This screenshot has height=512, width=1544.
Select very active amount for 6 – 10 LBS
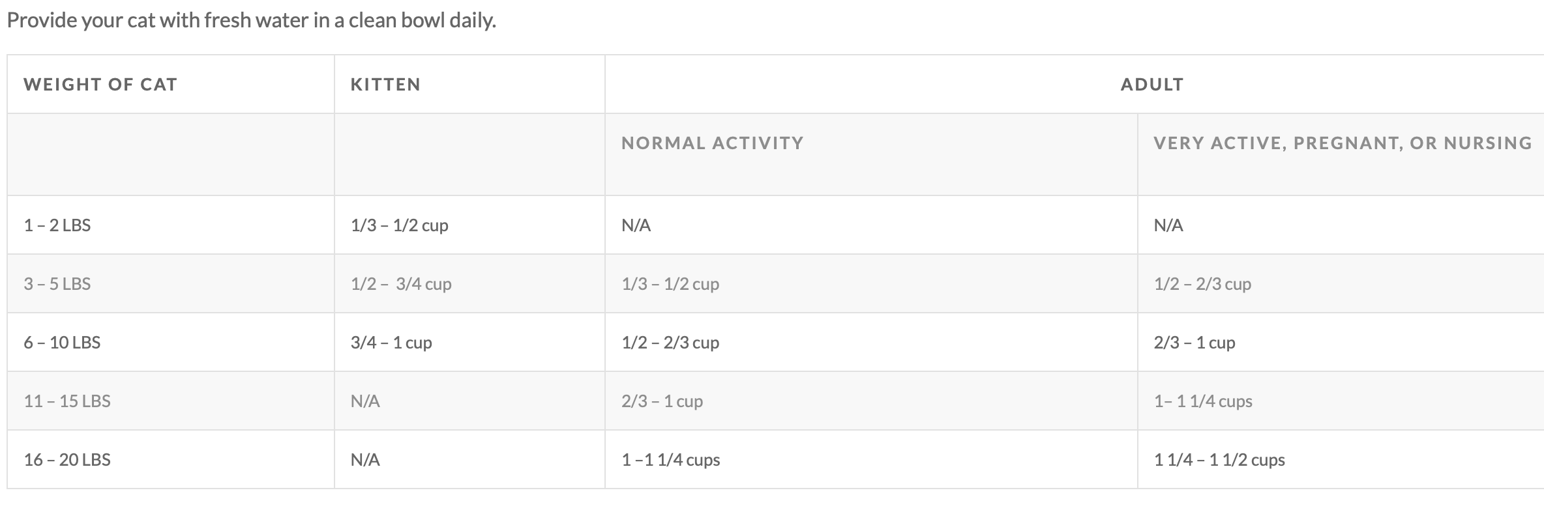[x=1194, y=343]
